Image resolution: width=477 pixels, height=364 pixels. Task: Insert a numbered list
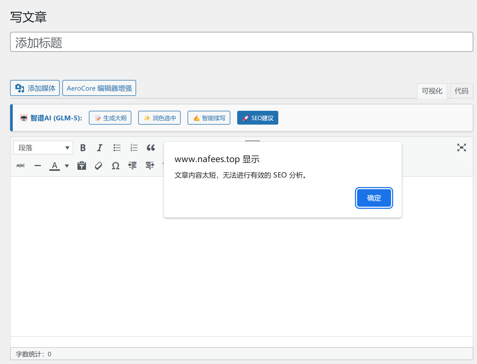[134, 148]
